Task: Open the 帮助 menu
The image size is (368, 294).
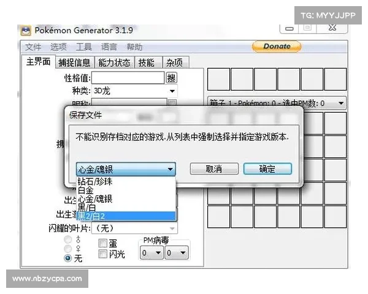Action: (134, 47)
